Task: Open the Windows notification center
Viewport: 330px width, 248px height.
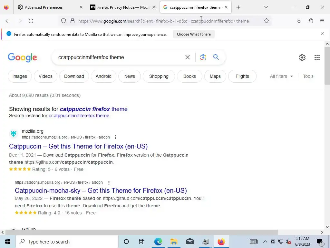Action: 320,242
